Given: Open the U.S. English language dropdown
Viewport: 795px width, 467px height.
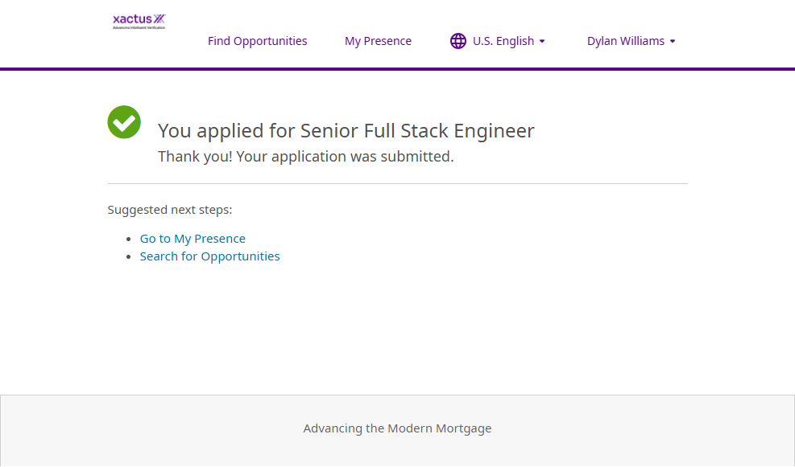Looking at the screenshot, I should tap(503, 41).
